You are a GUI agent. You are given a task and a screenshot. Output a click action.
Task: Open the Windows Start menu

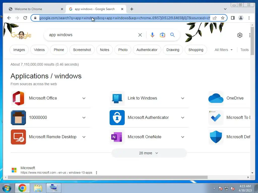[7, 188]
